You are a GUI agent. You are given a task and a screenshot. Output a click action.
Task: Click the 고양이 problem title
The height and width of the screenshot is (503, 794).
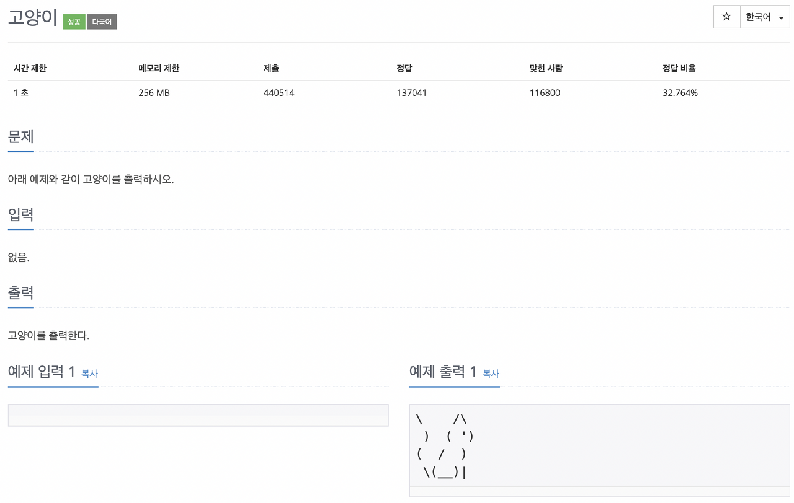(33, 18)
